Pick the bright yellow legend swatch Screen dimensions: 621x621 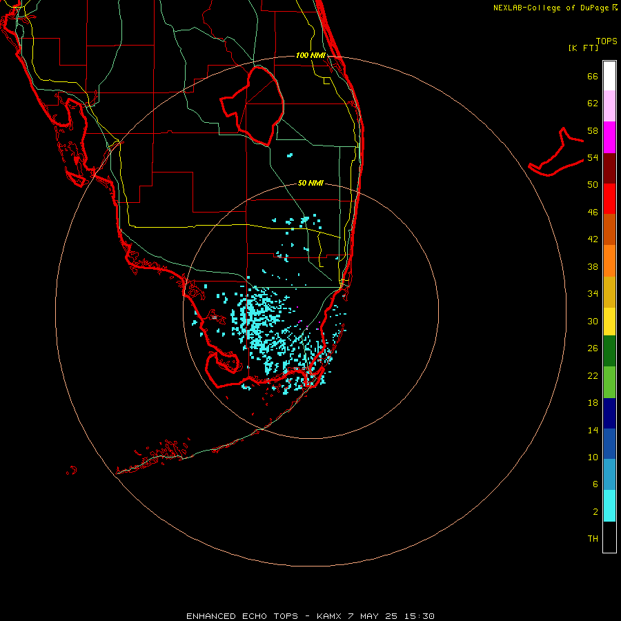point(609,322)
